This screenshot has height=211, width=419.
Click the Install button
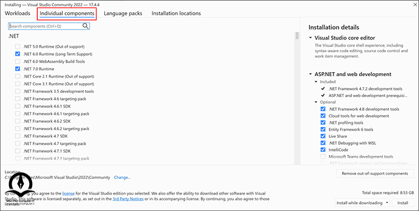403,203
